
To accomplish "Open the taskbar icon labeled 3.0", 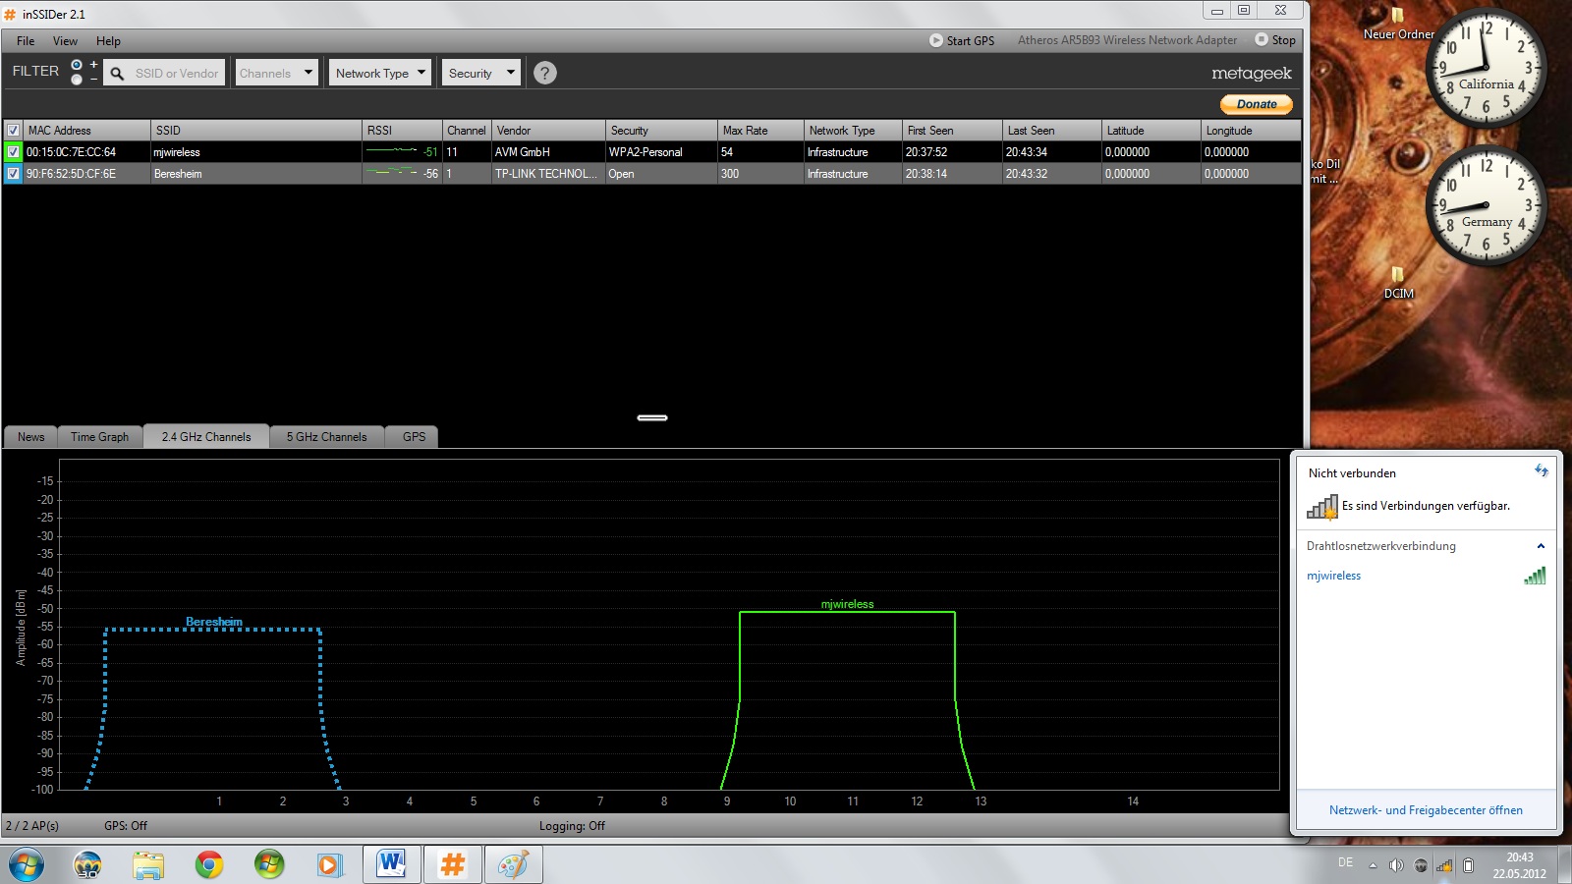I will click(x=87, y=865).
